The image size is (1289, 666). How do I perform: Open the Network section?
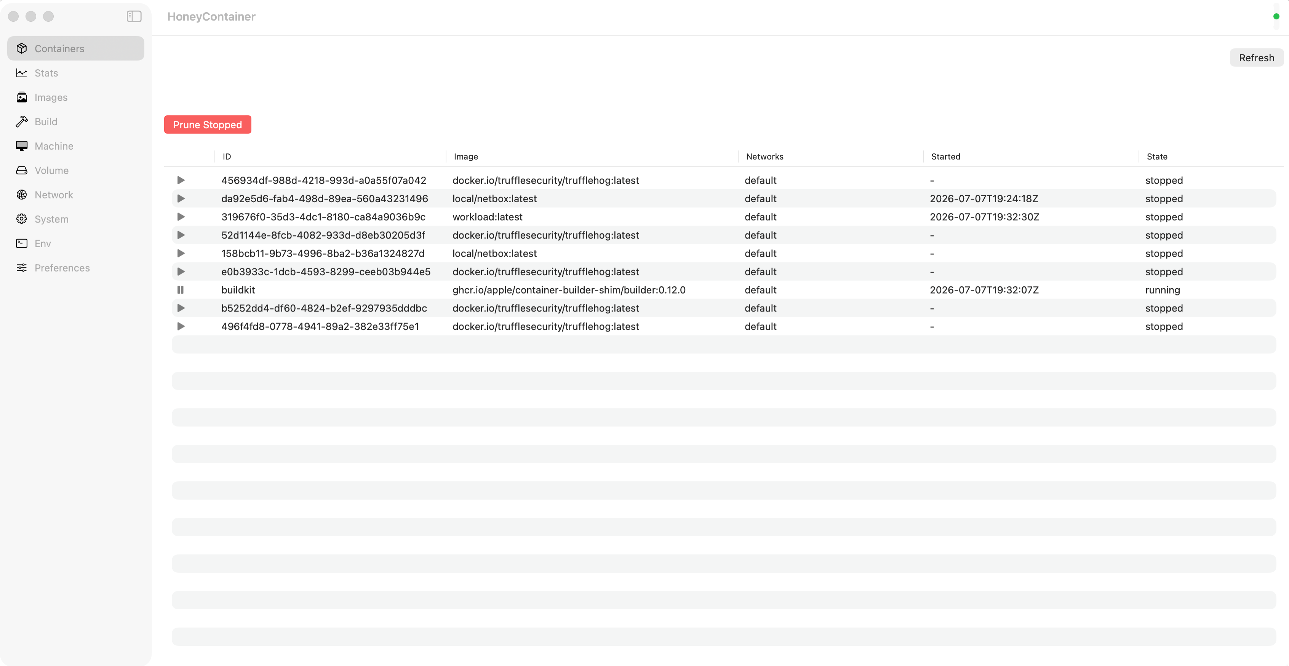click(x=75, y=195)
